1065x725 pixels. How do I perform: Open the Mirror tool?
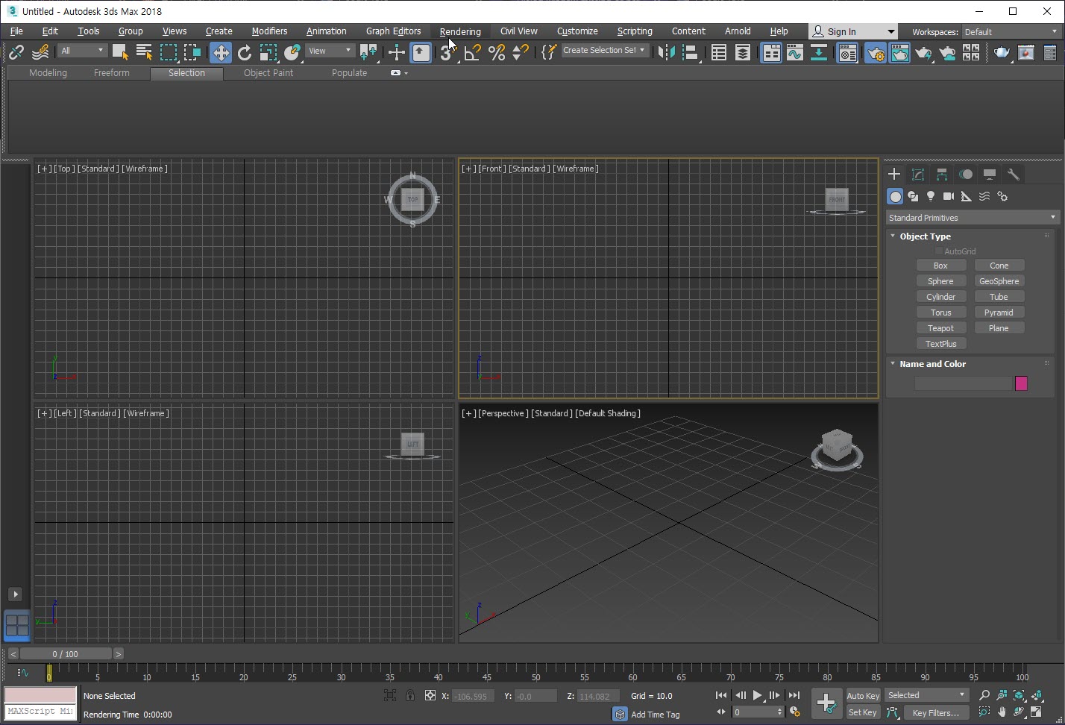pos(667,52)
